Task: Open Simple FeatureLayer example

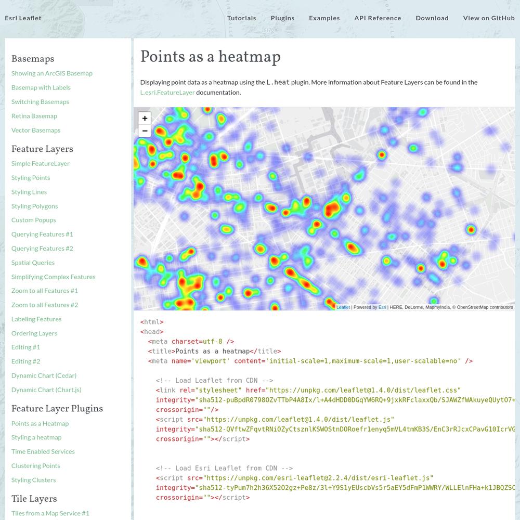Action: [41, 163]
